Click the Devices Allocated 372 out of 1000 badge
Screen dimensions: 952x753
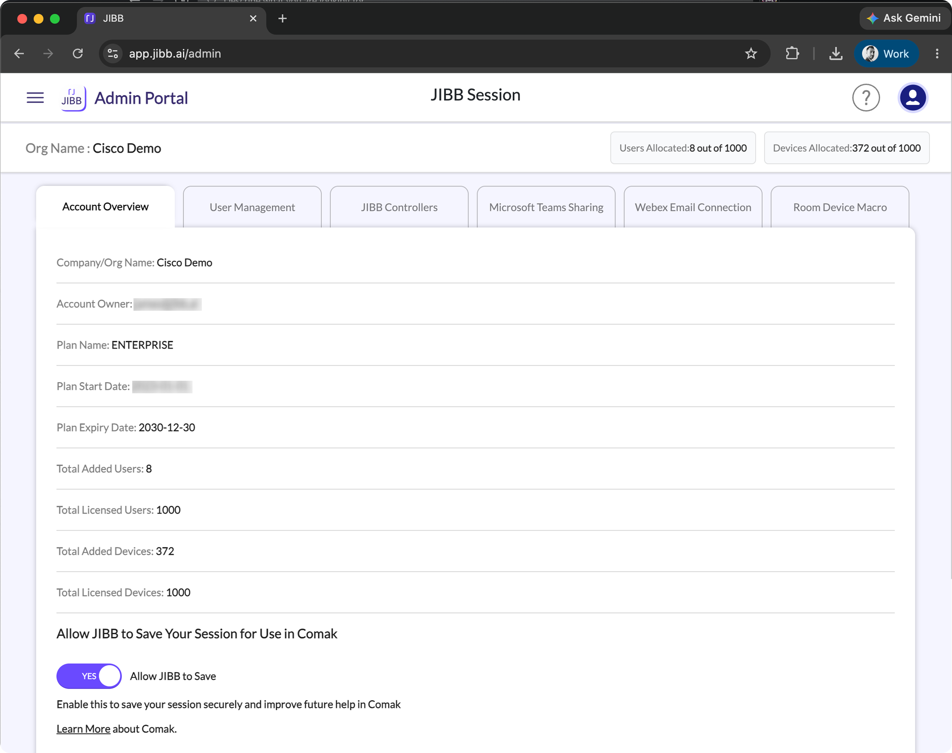[x=846, y=148]
